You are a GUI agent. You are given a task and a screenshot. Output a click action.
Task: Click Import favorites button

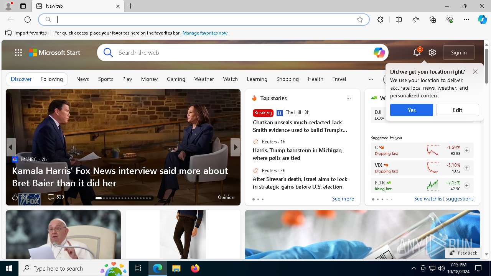tap(26, 33)
